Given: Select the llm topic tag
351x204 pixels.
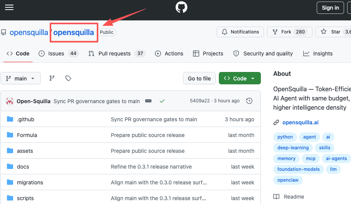Looking at the screenshot, I should pos(333,169).
